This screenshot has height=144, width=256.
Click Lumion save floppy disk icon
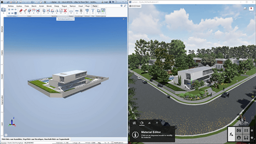pos(246,138)
